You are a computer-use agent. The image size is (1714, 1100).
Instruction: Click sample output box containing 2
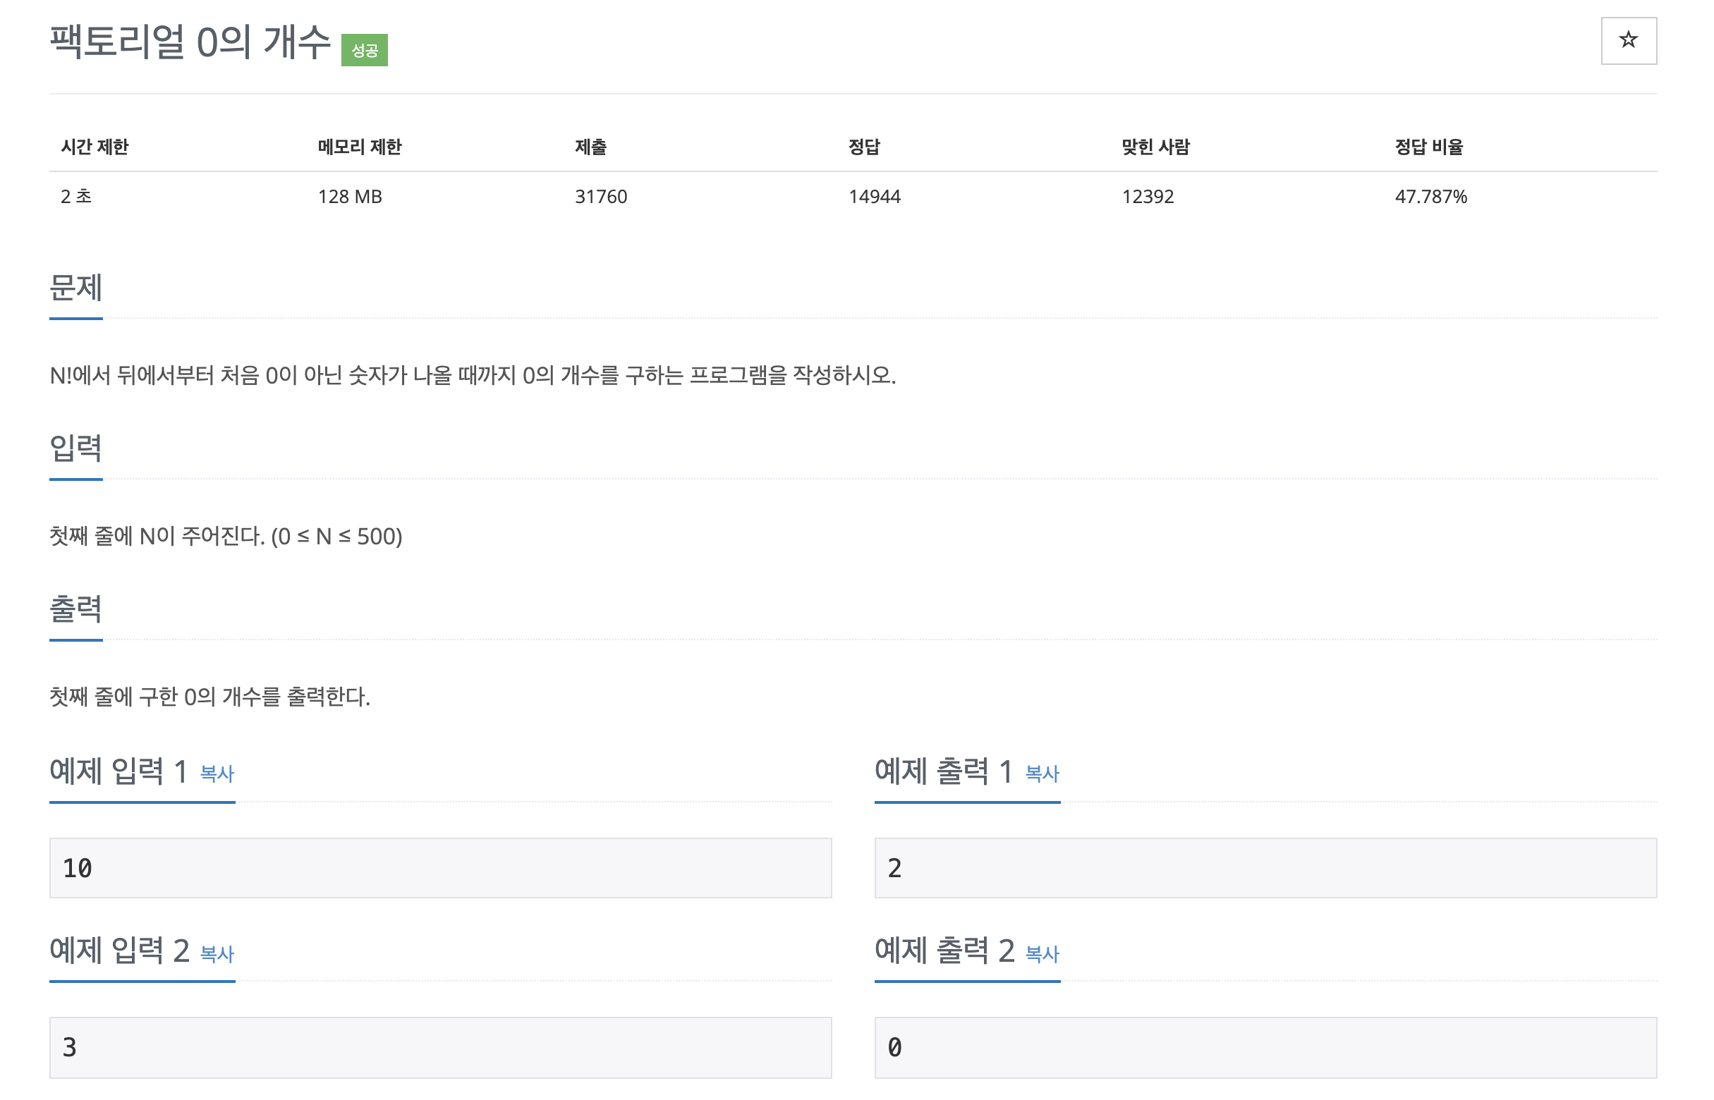(1265, 868)
